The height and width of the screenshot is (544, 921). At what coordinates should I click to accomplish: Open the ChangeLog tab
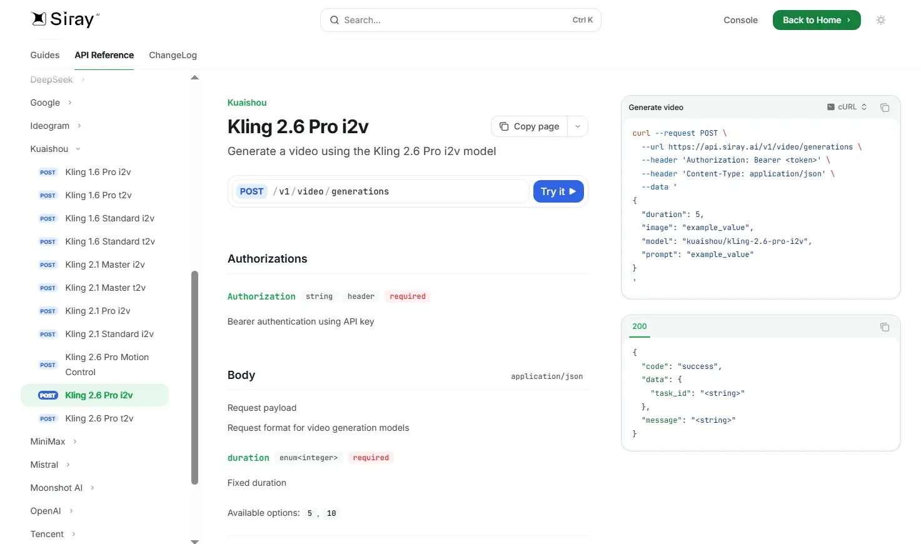pos(173,55)
